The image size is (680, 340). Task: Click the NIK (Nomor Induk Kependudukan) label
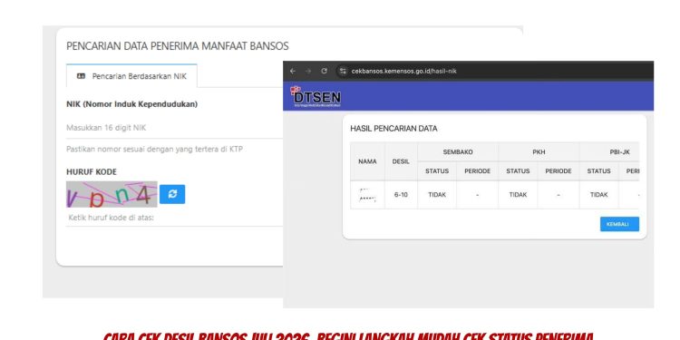click(131, 104)
